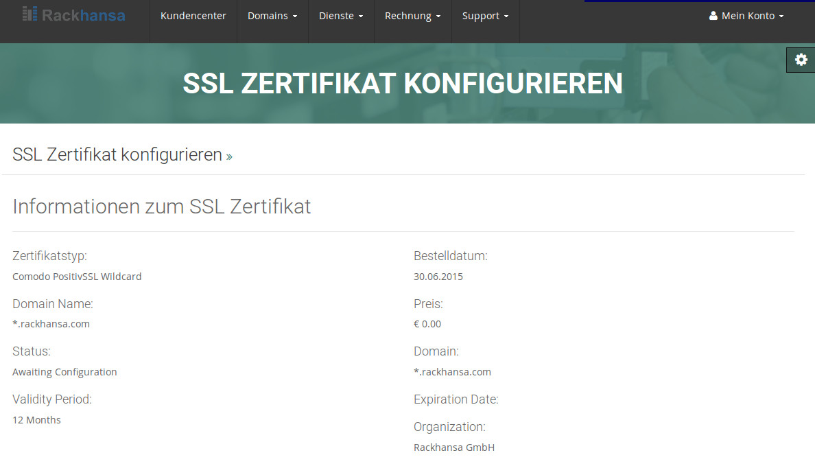The image size is (815, 466).
Task: Click the organization Rackhansa GmbH
Action: [x=454, y=447]
